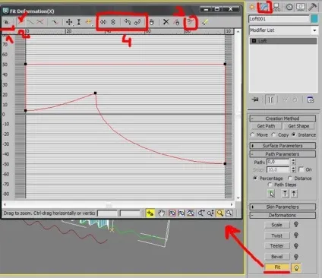Select Instance creation method radio
This screenshot has height=278, width=322.
[x=294, y=134]
